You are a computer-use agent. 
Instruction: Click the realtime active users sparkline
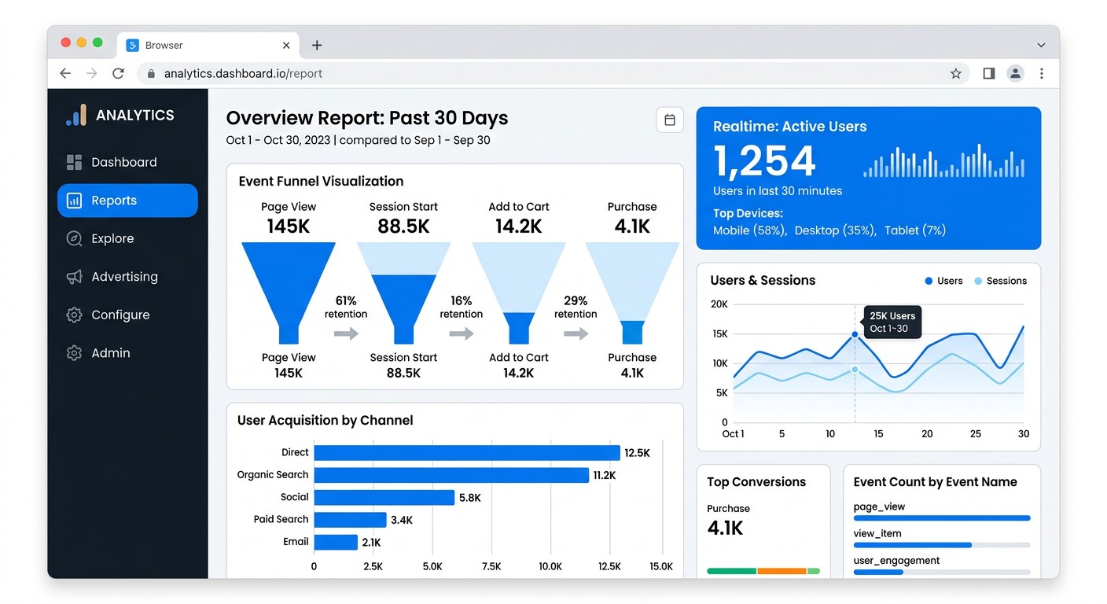(x=944, y=161)
